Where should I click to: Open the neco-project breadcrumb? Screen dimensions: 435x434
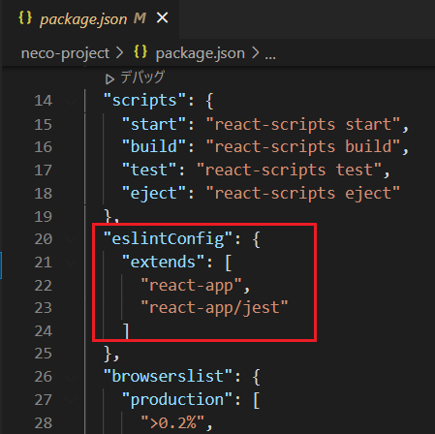click(x=65, y=53)
